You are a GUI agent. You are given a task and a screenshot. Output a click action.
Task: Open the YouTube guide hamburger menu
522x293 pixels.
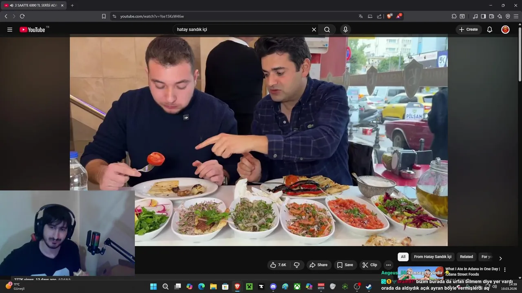(x=10, y=29)
